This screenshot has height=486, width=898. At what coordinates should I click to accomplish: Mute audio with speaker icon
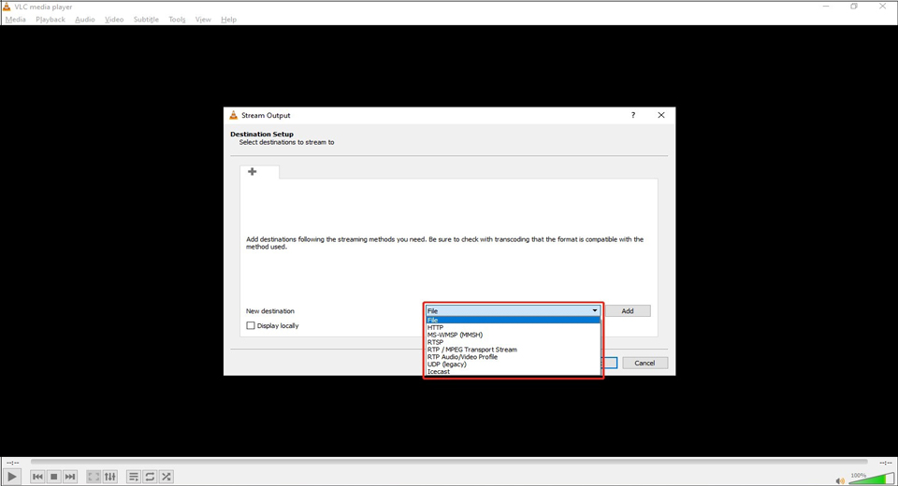[x=840, y=480]
